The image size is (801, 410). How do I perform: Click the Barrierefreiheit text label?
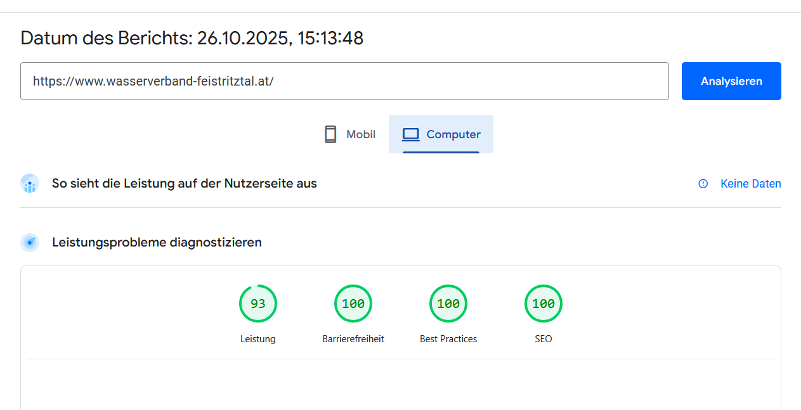[353, 339]
